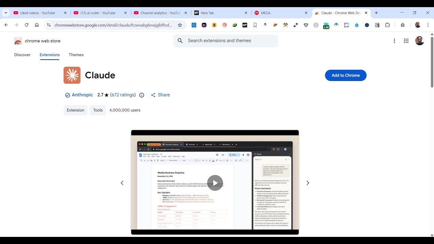Click the Extension category chip
The image size is (434, 244).
tap(75, 110)
